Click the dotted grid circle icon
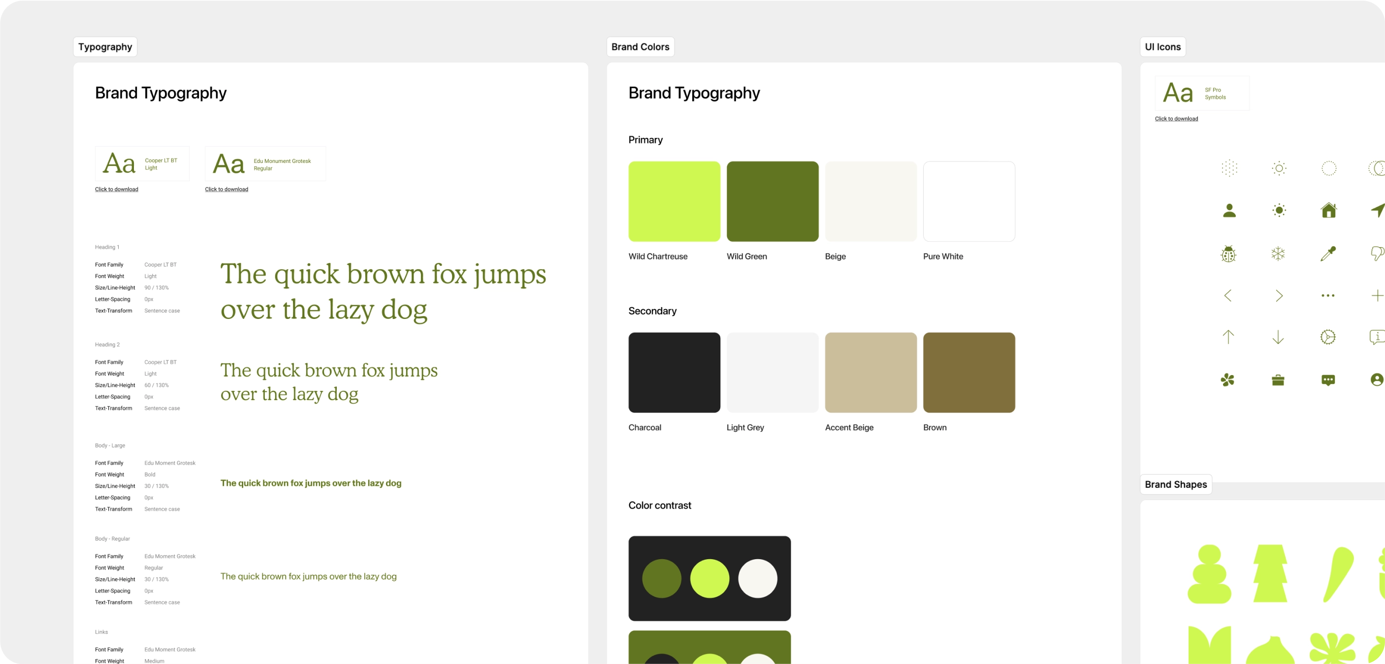The height and width of the screenshot is (664, 1385). point(1229,168)
